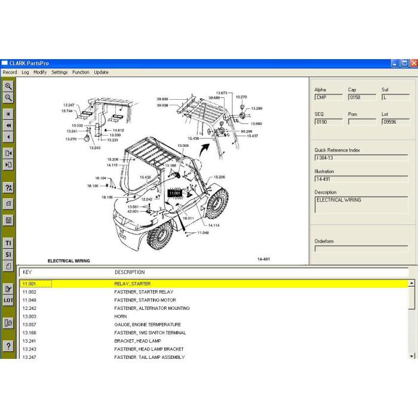The height and width of the screenshot is (418, 418).
Task: Open the Update menu
Action: click(102, 72)
